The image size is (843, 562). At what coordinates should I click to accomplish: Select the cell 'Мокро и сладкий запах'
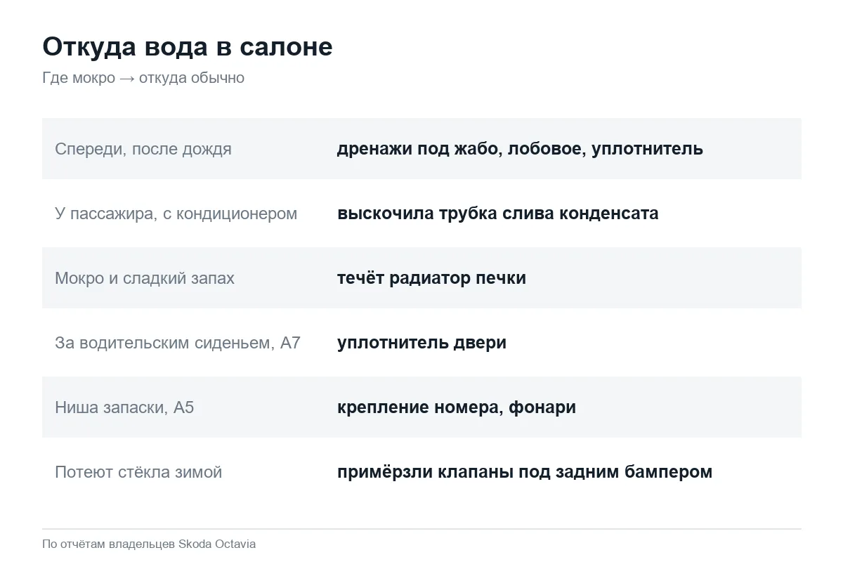145,278
